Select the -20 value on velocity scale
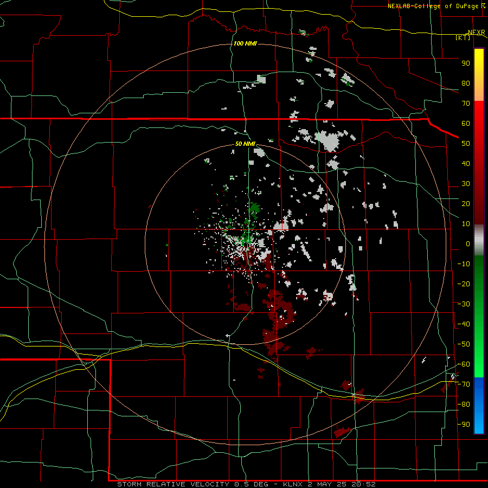488x488 pixels. pos(464,284)
